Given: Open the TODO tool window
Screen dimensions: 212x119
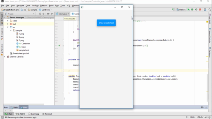Looking at the screenshot, I should pyautogui.click(x=20, y=114).
